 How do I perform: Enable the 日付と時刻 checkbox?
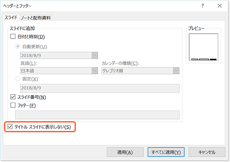point(13,36)
